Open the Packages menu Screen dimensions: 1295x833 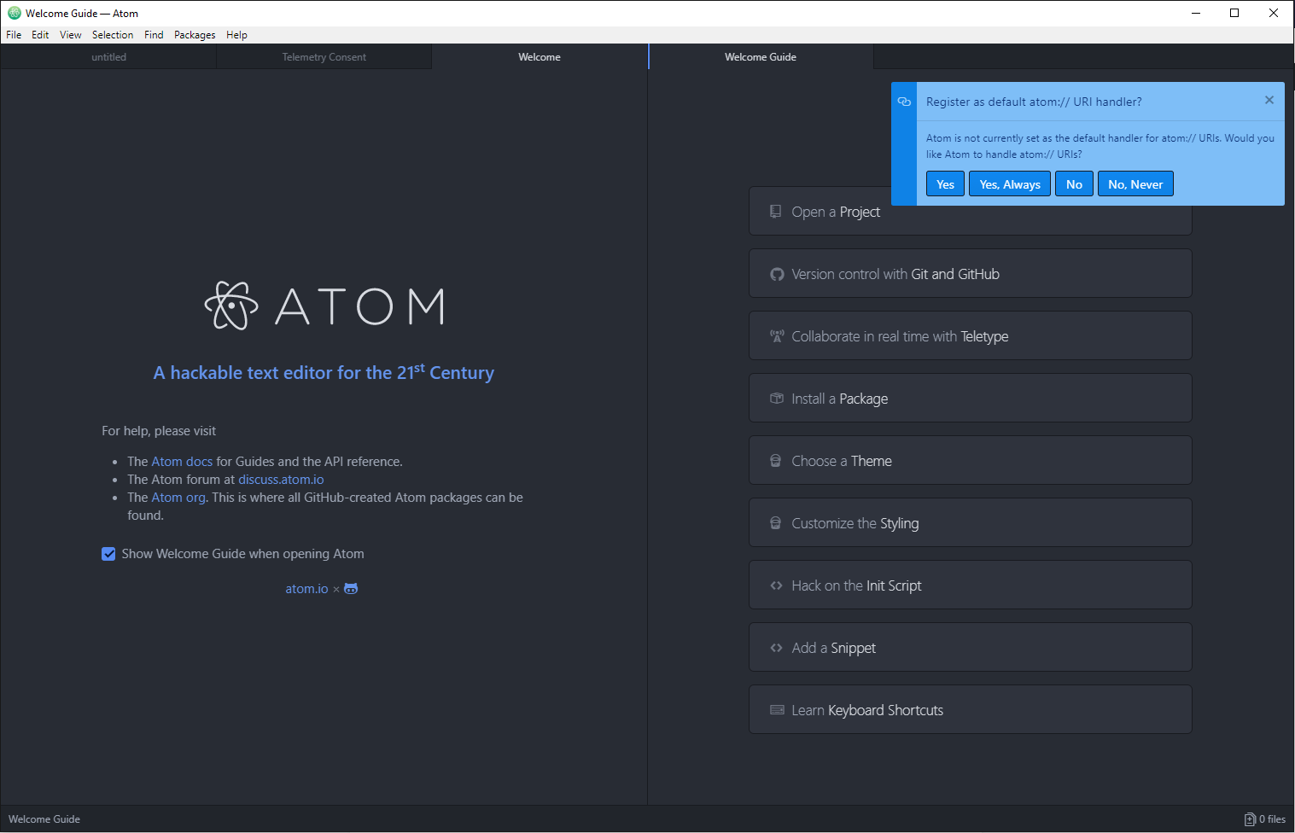click(195, 35)
